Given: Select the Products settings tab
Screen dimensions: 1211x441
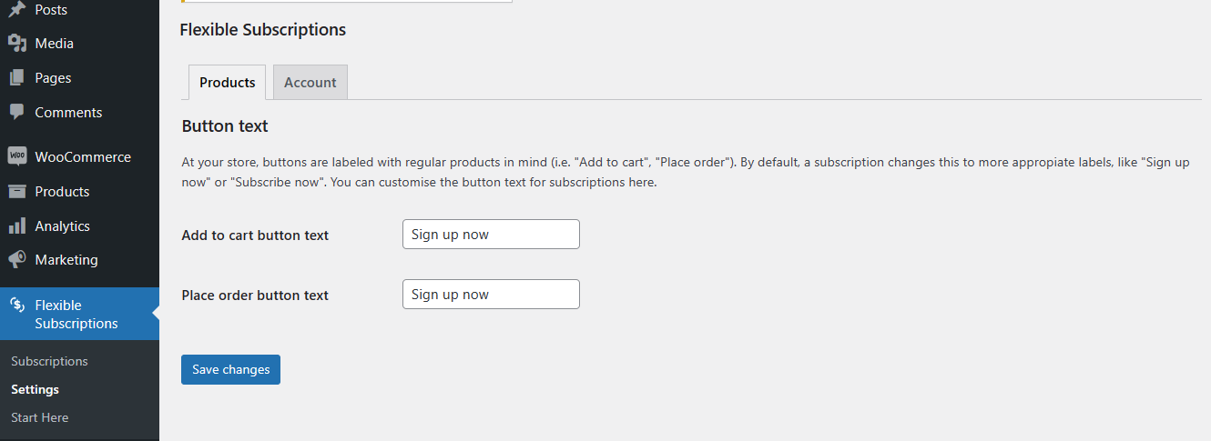Looking at the screenshot, I should [x=228, y=82].
